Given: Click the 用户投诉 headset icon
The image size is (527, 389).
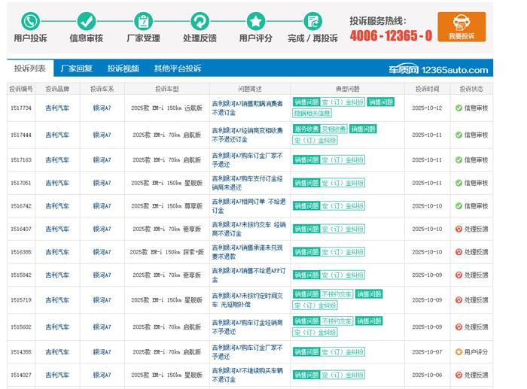Looking at the screenshot, I should point(30,20).
